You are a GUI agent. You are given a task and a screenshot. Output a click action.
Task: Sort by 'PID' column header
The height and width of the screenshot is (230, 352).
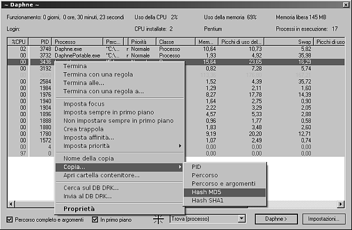coord(40,42)
